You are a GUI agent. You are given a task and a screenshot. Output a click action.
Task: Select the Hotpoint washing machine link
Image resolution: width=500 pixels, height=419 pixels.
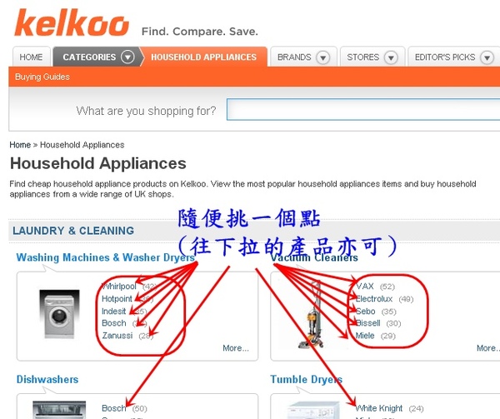click(x=117, y=299)
